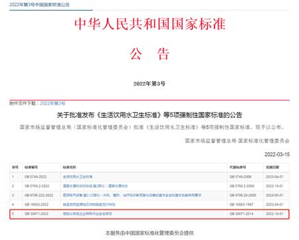Open the 生活饮用水卫生标准 standard link

(x=78, y=177)
